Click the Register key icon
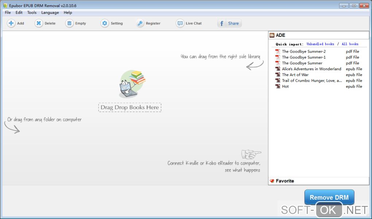 (140, 23)
